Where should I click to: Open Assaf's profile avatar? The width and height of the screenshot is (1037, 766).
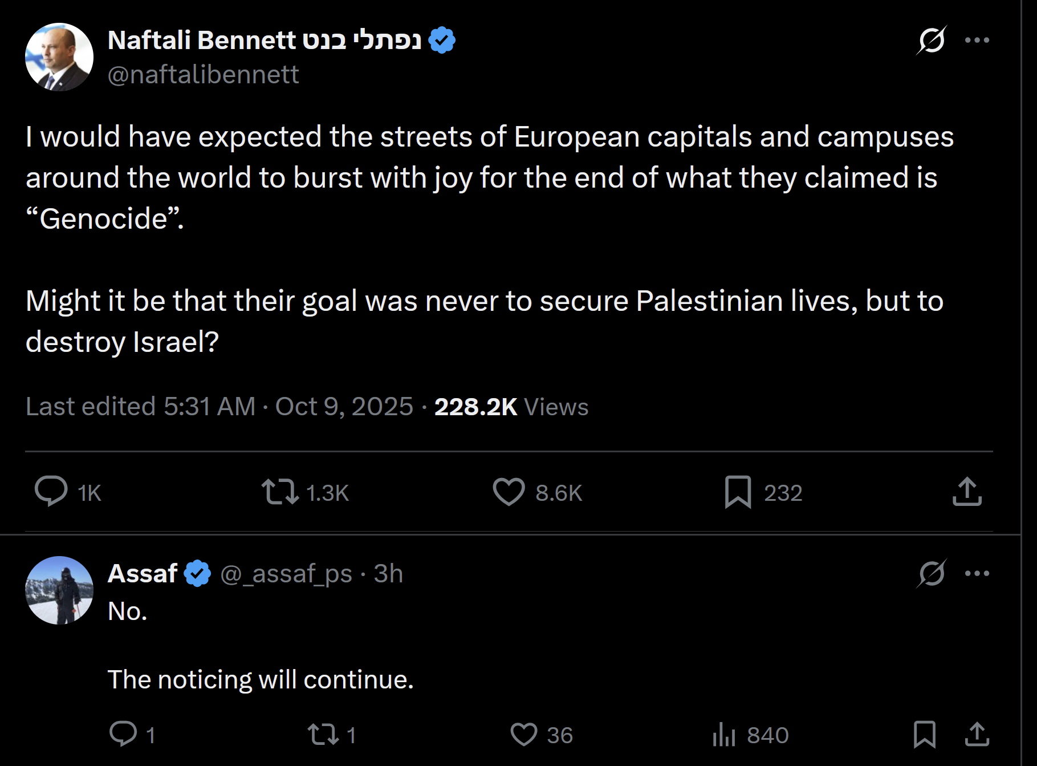59,590
